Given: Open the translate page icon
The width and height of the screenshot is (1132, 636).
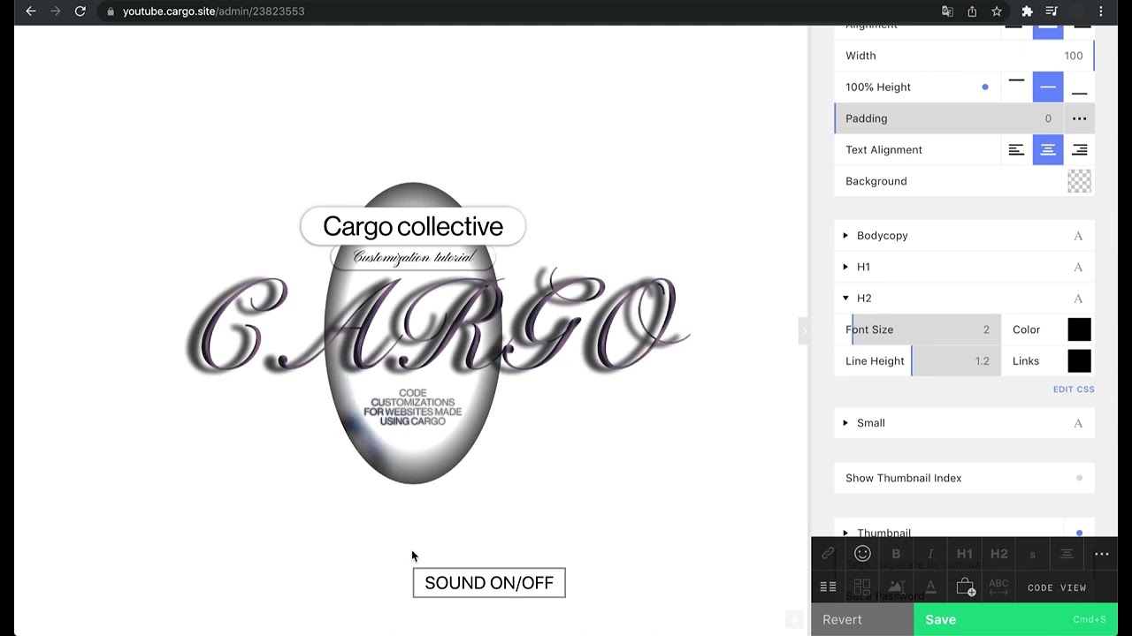Looking at the screenshot, I should tap(947, 11).
